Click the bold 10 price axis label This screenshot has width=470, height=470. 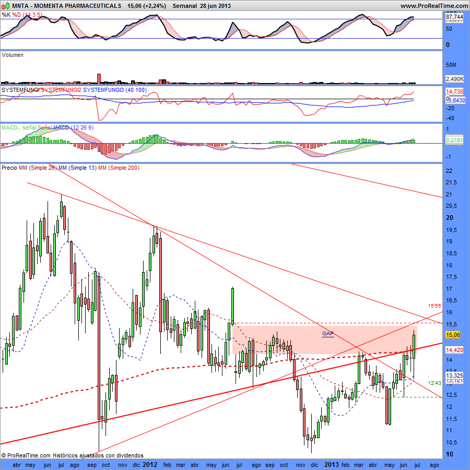click(x=450, y=454)
